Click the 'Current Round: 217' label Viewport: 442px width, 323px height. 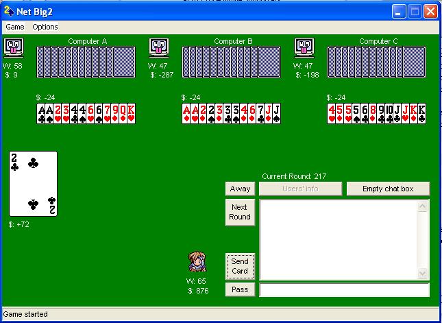point(294,177)
